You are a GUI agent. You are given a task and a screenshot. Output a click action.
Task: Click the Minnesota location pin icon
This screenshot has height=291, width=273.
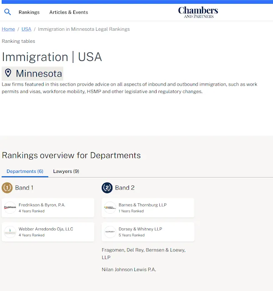pyautogui.click(x=8, y=74)
